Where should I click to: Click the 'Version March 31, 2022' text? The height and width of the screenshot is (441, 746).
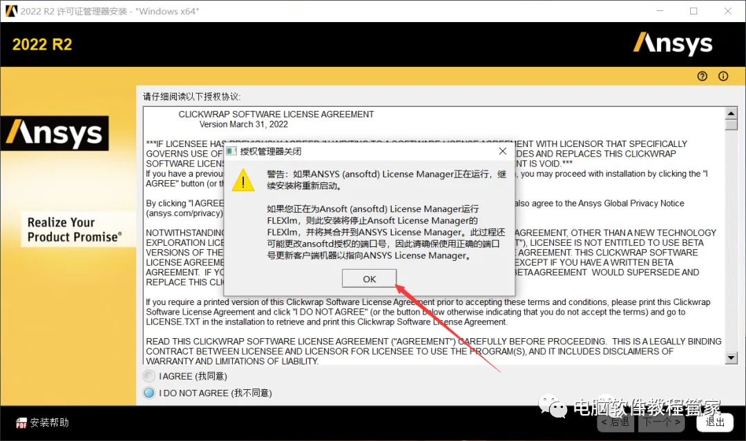tap(244, 124)
